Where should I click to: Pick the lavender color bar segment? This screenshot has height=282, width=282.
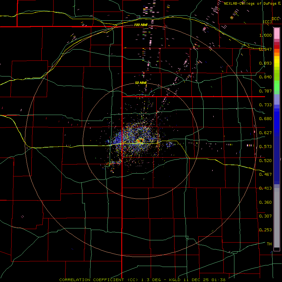pos(277,100)
